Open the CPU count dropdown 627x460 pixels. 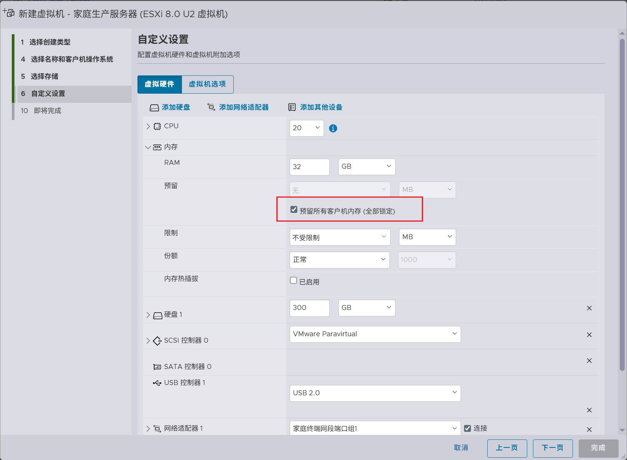tap(306, 128)
